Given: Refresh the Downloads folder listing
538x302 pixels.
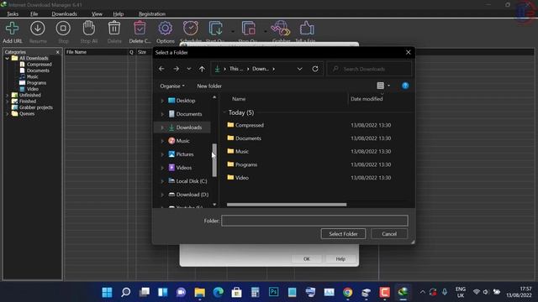Looking at the screenshot, I should (x=315, y=69).
